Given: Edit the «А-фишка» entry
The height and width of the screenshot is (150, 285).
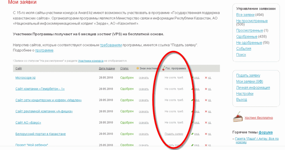Looking at the screenshot, I should [x=197, y=111].
